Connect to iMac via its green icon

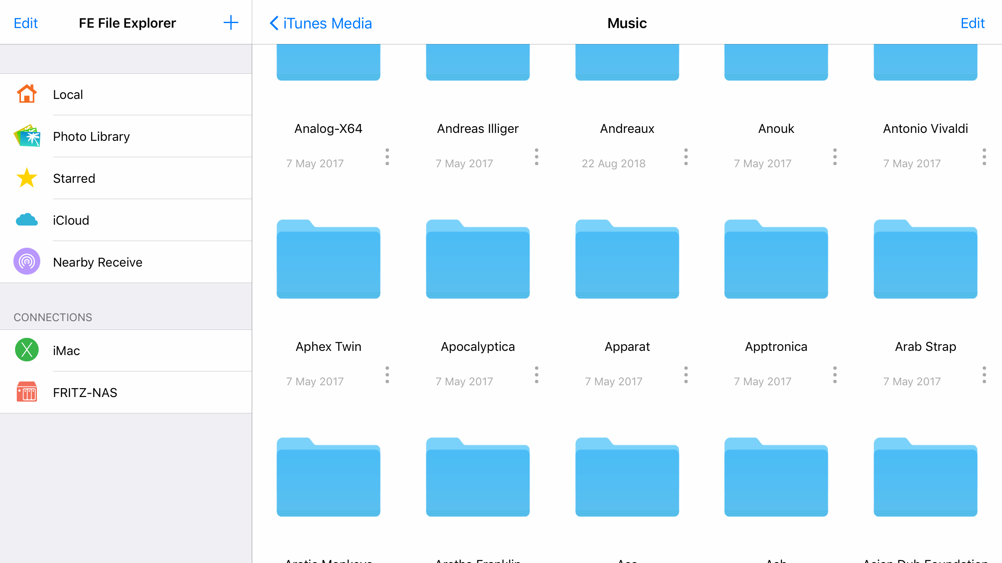pos(26,350)
